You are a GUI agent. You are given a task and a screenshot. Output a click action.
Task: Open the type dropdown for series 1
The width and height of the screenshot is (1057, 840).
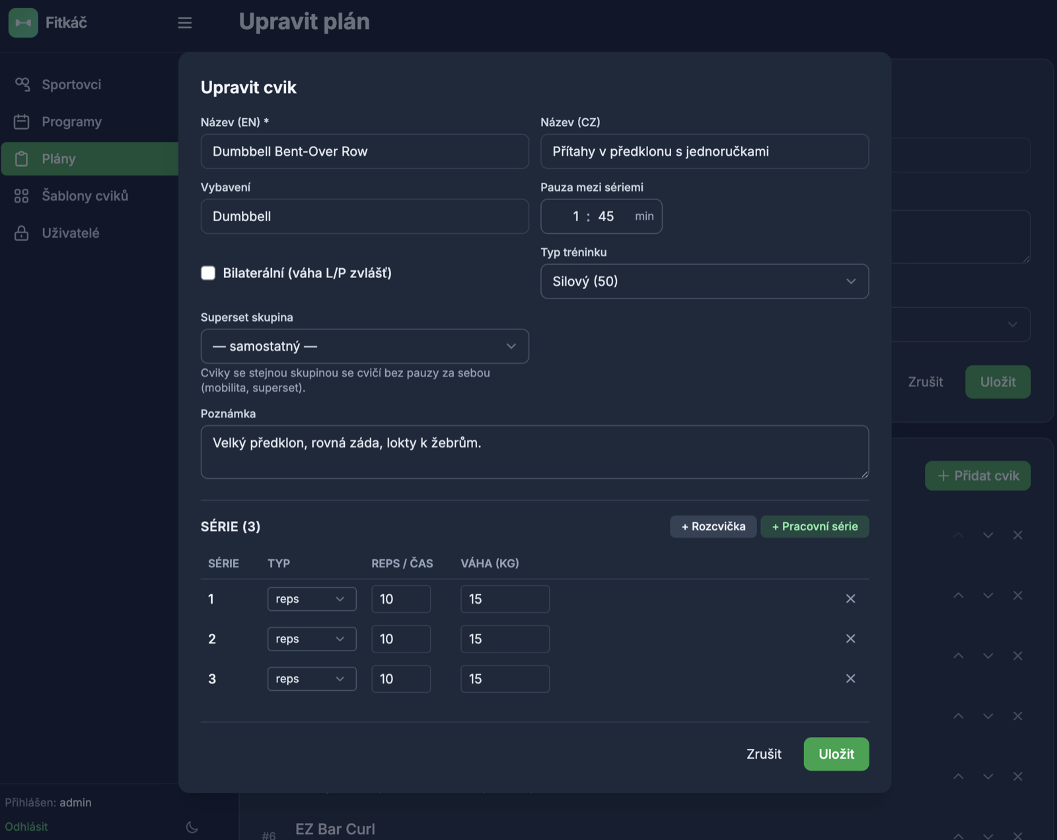click(312, 599)
